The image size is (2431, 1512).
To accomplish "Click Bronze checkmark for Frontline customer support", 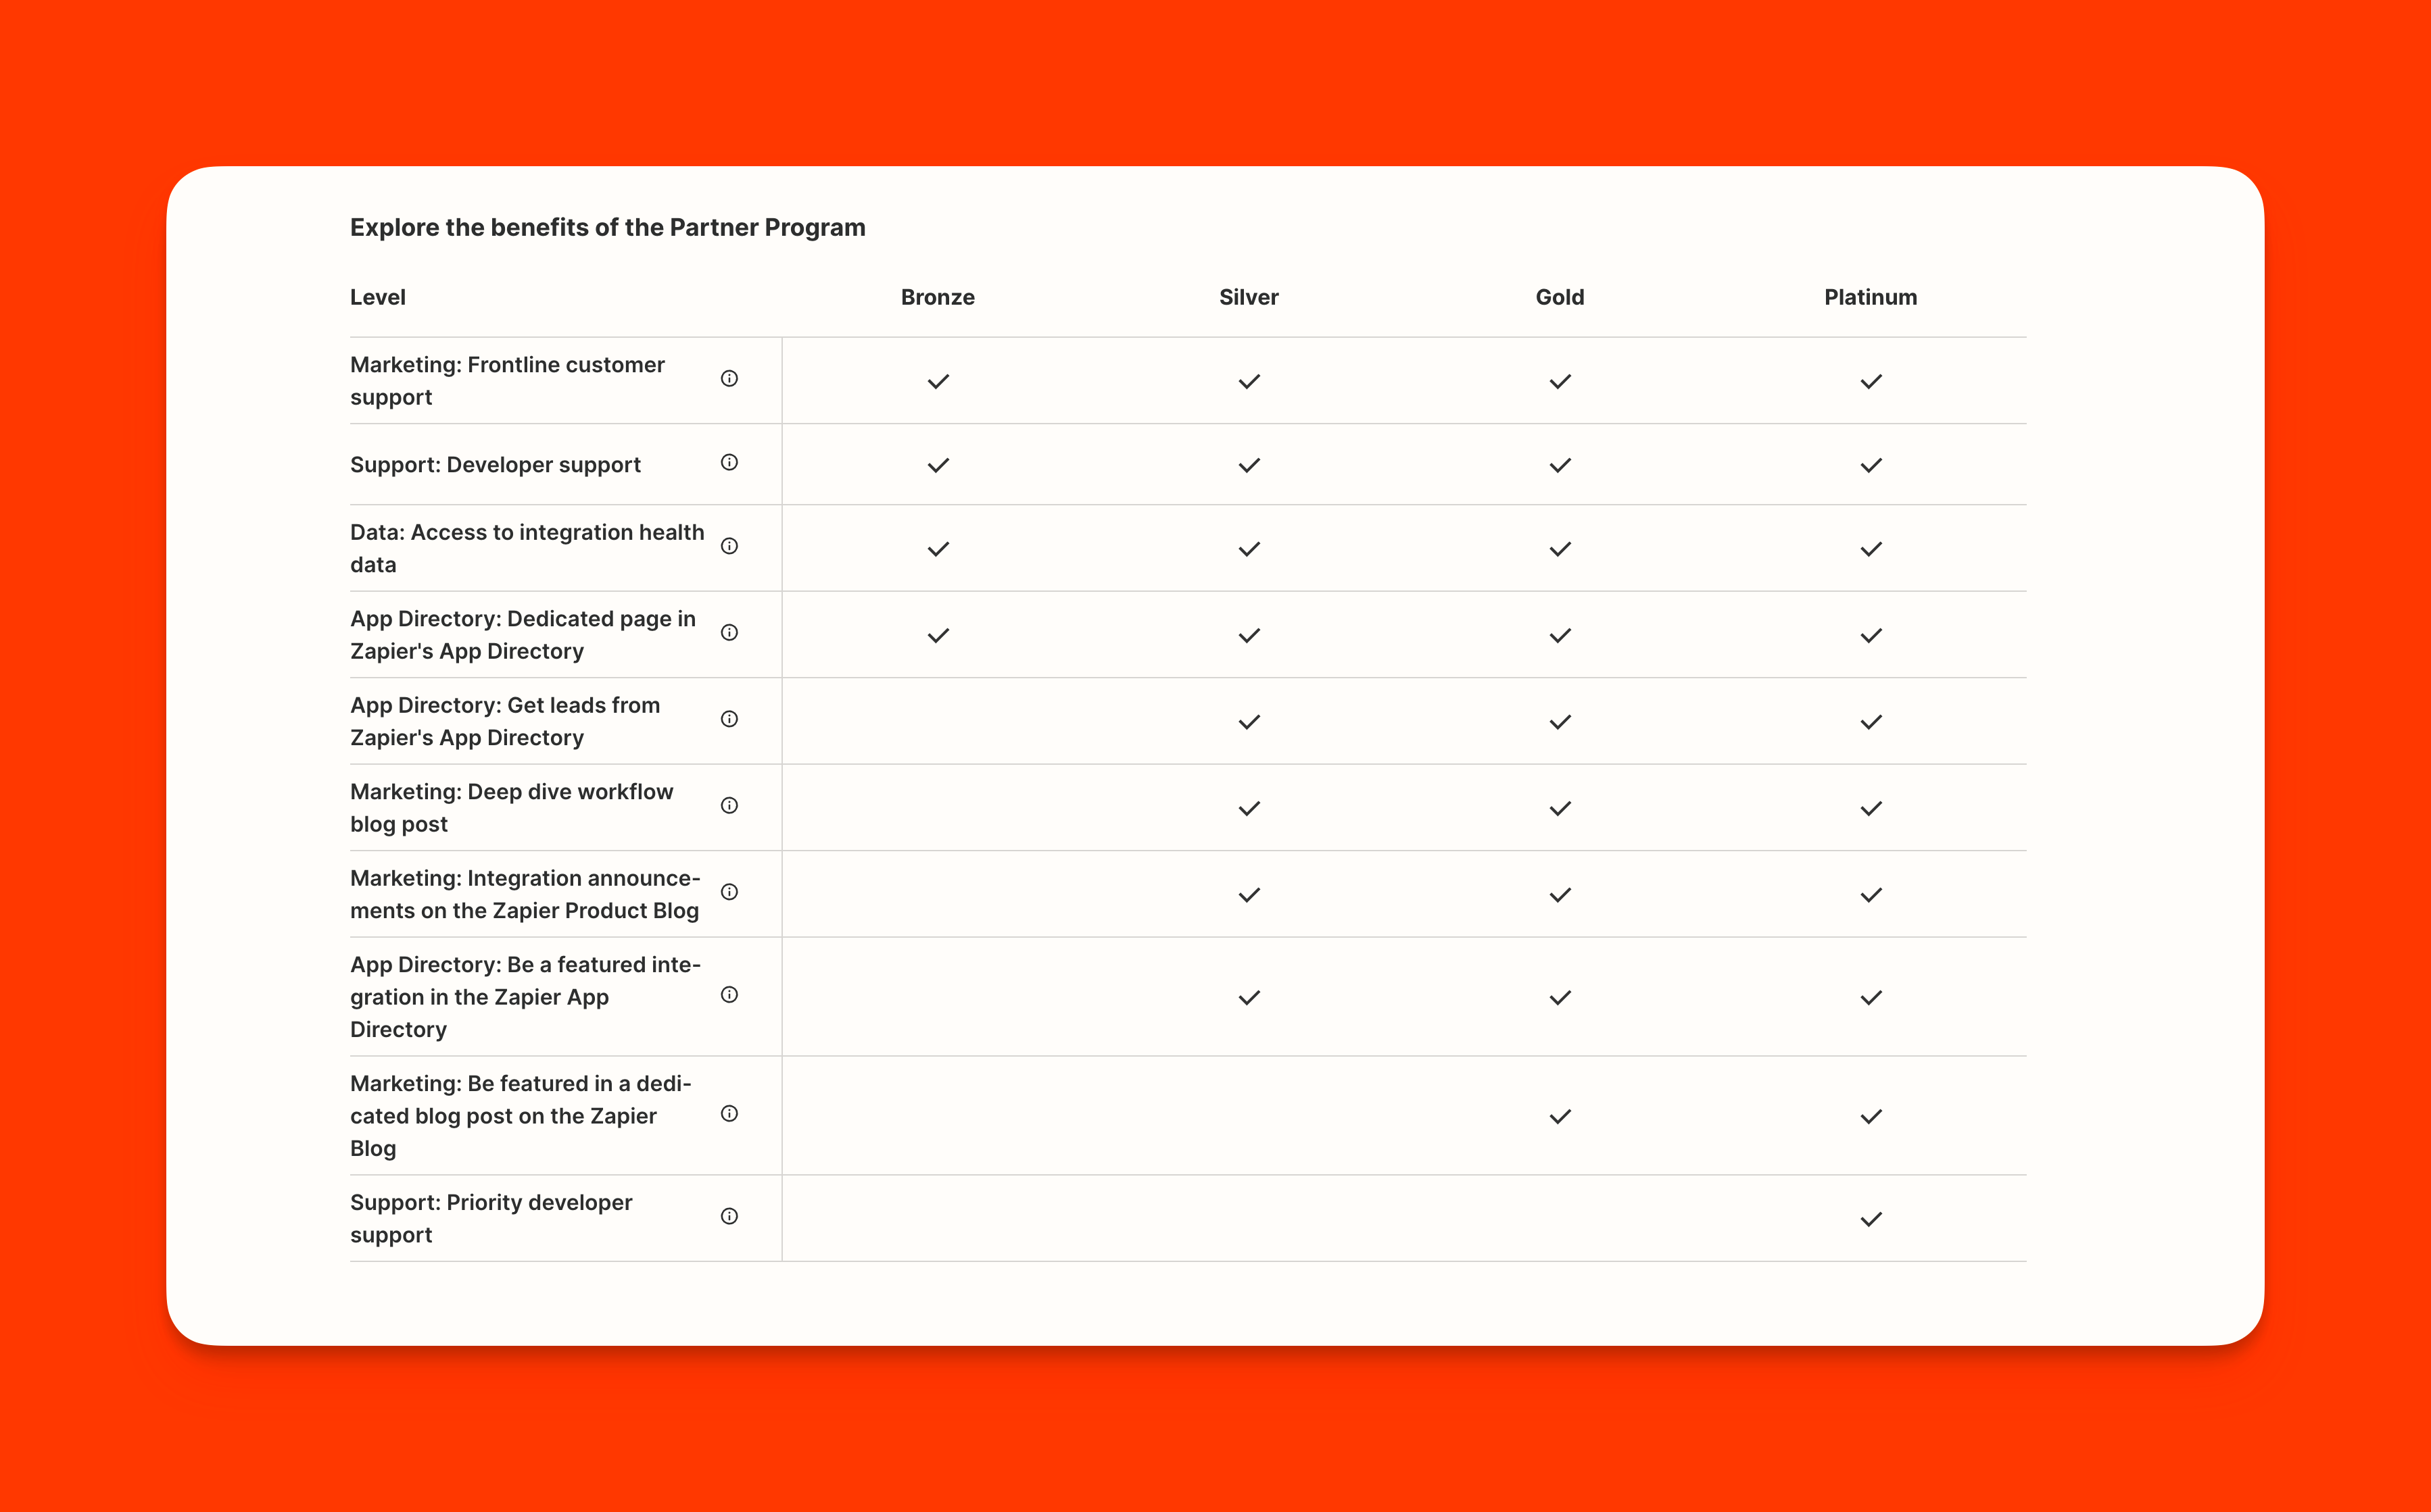I will [938, 381].
